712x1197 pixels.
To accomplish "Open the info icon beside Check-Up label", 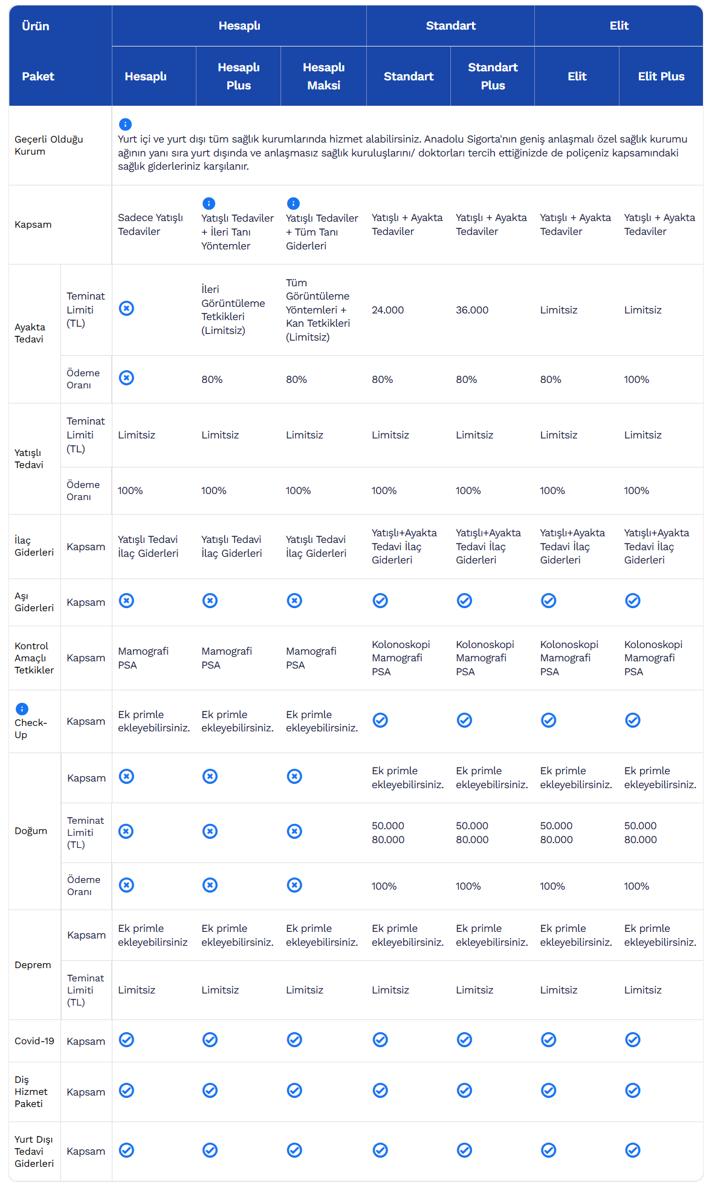I will tap(22, 709).
